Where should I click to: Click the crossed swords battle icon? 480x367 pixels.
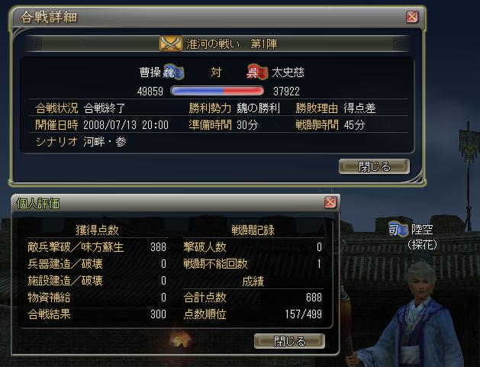(x=170, y=43)
